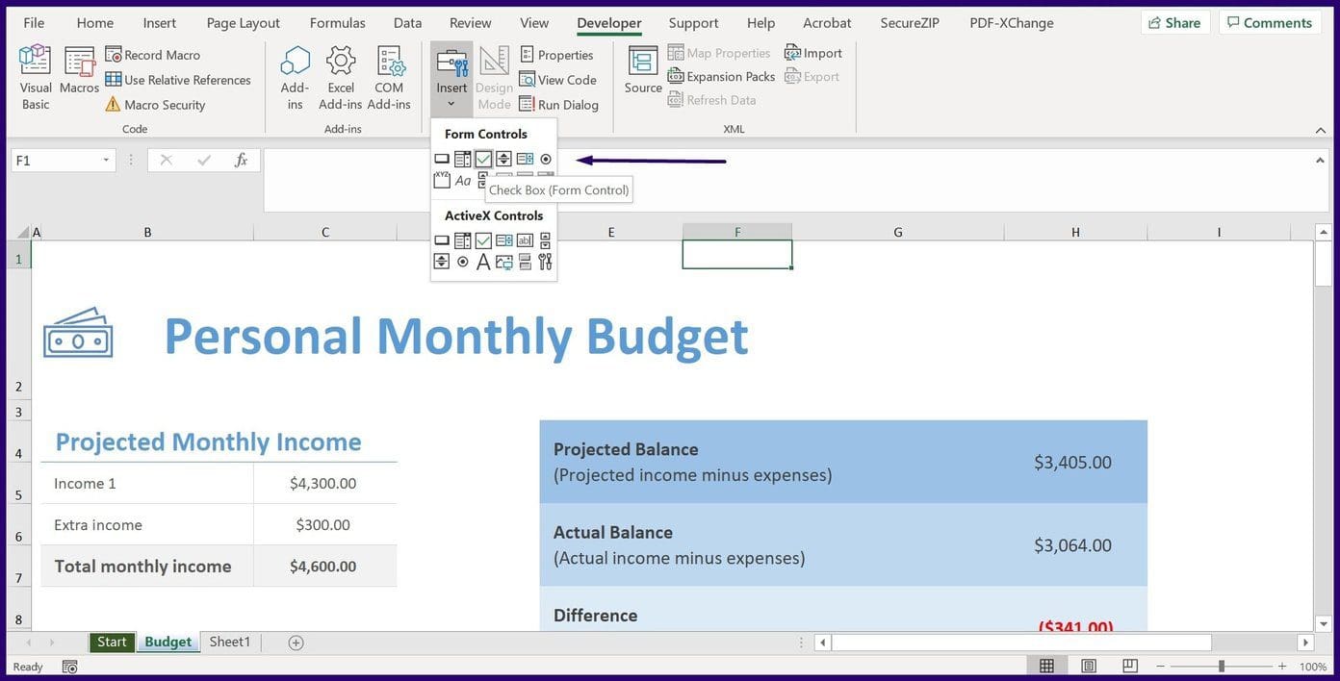Select ActiveX Spin Button control
This screenshot has height=681, width=1340.
click(x=442, y=262)
